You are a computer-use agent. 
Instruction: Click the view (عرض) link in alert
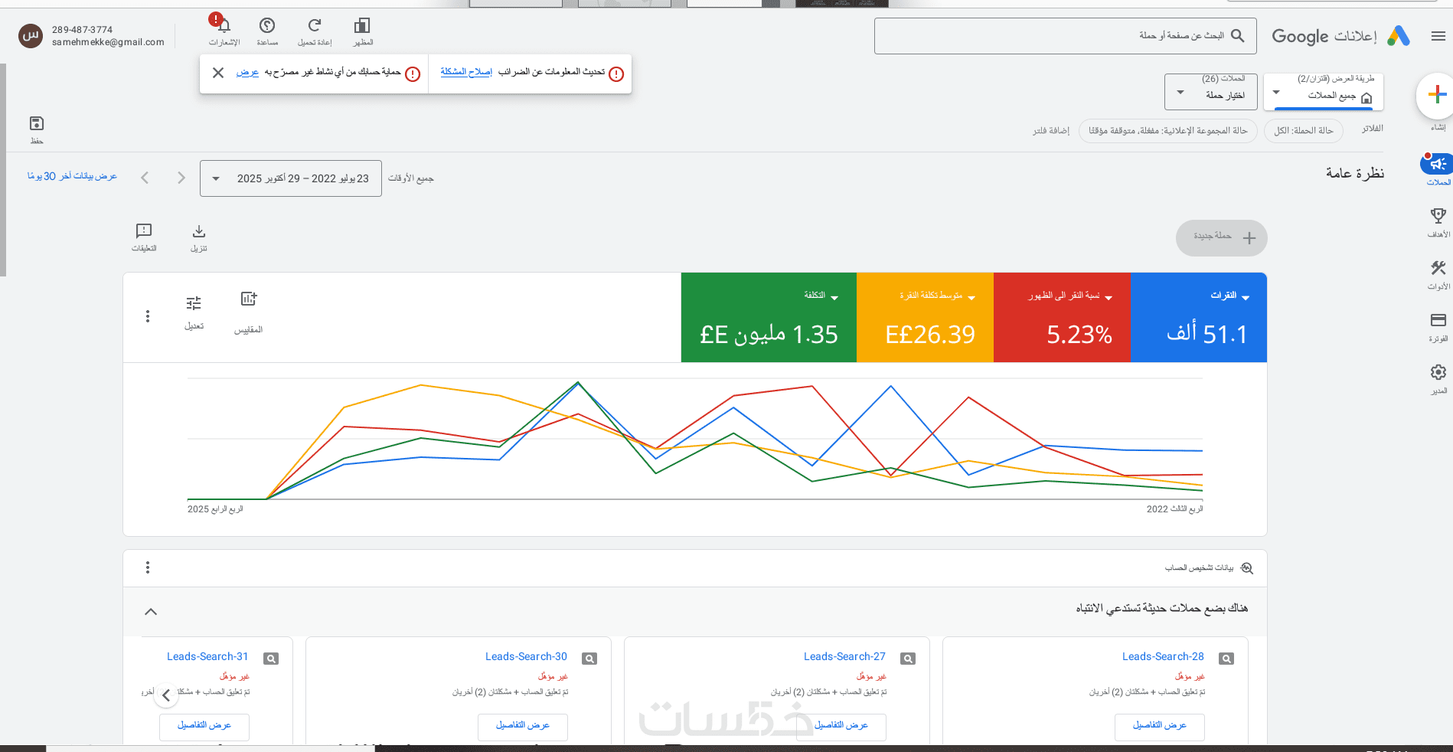[247, 72]
